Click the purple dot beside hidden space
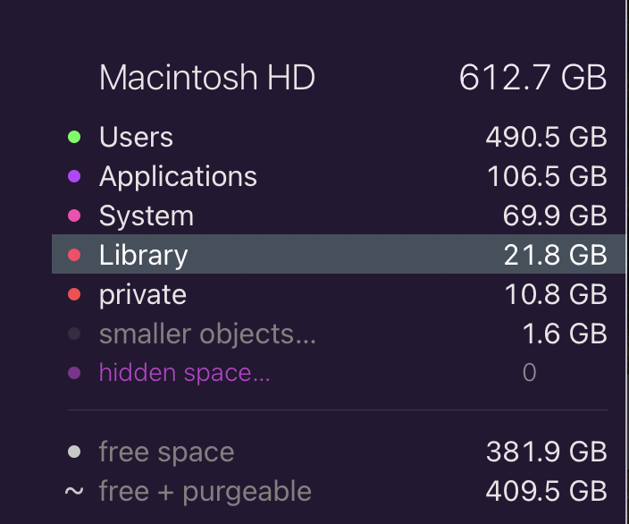This screenshot has height=524, width=629. point(74,373)
